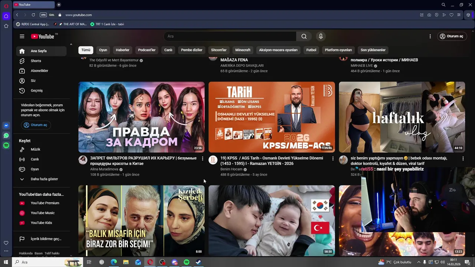
Task: Select the Sitcom'lar filter chip
Action: pyautogui.click(x=219, y=50)
